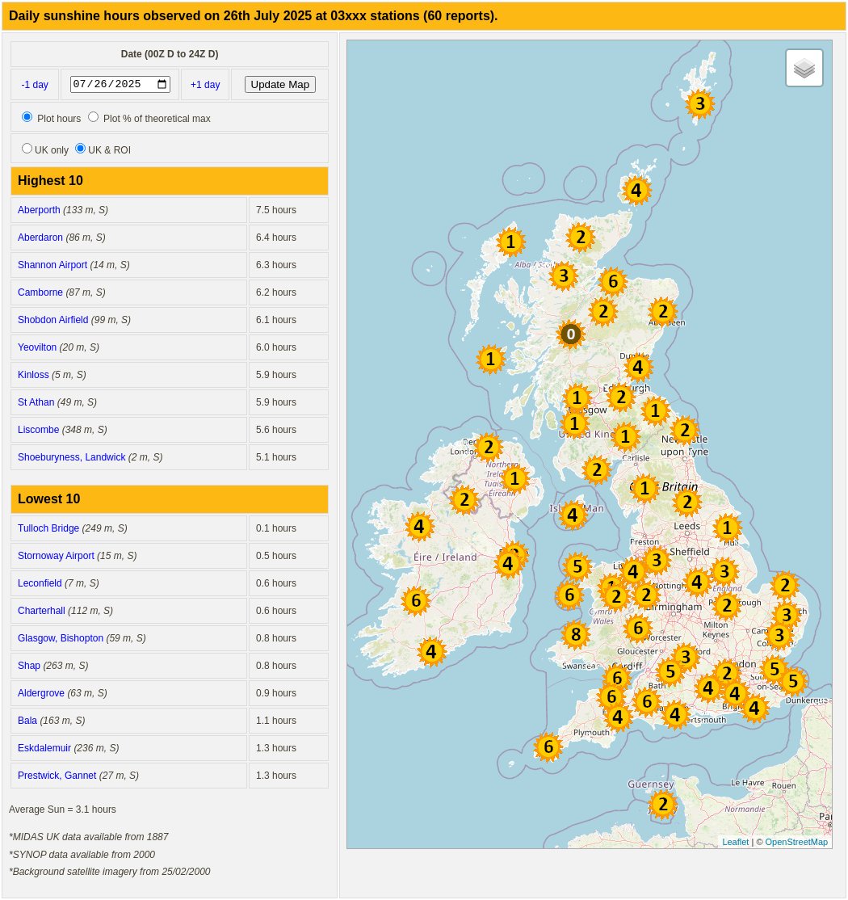Click the 1 marker near Belfast

pos(514,478)
